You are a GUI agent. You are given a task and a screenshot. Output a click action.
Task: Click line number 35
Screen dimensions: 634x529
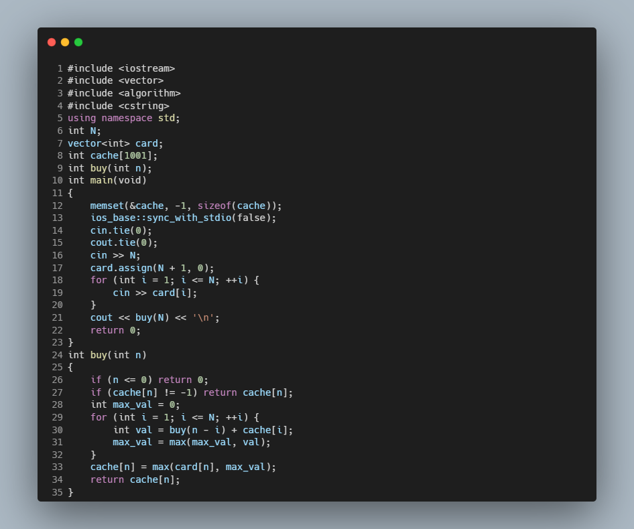tap(57, 492)
